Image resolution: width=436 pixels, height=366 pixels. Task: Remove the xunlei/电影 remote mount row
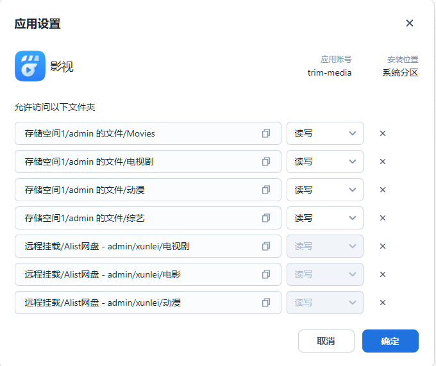tap(383, 274)
